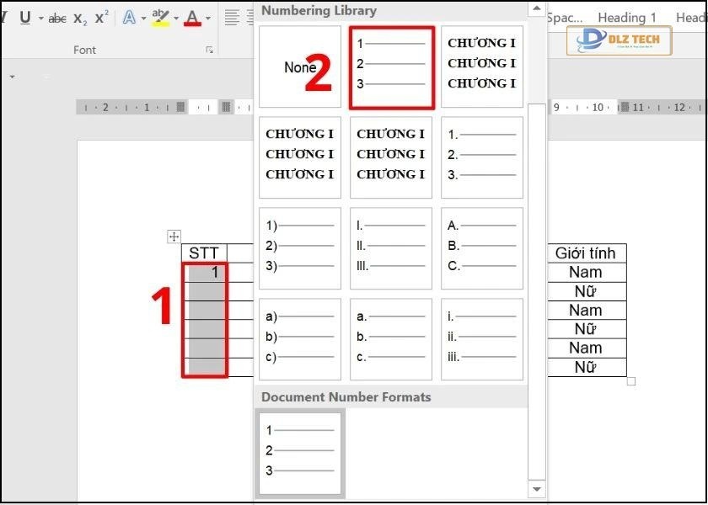Apply red font color
Image resolution: width=708 pixels, height=505 pixels.
point(192,18)
